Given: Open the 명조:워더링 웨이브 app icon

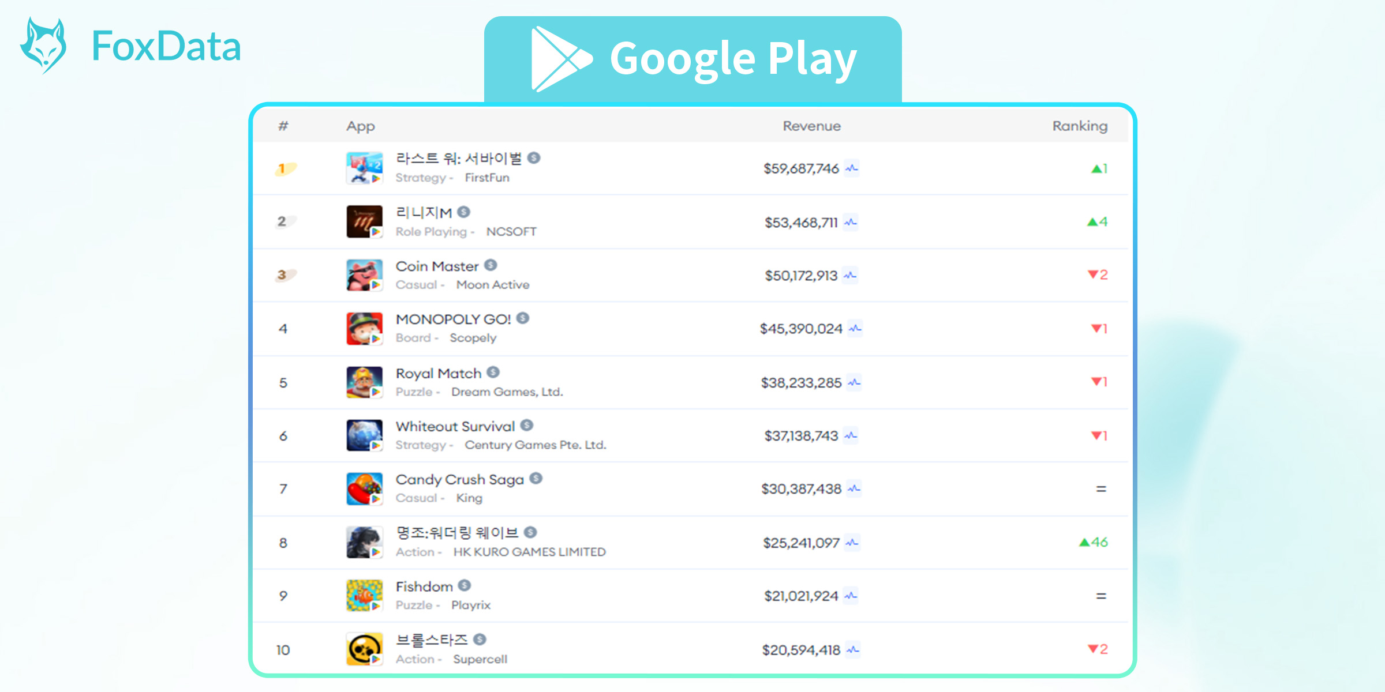Looking at the screenshot, I should 364,543.
